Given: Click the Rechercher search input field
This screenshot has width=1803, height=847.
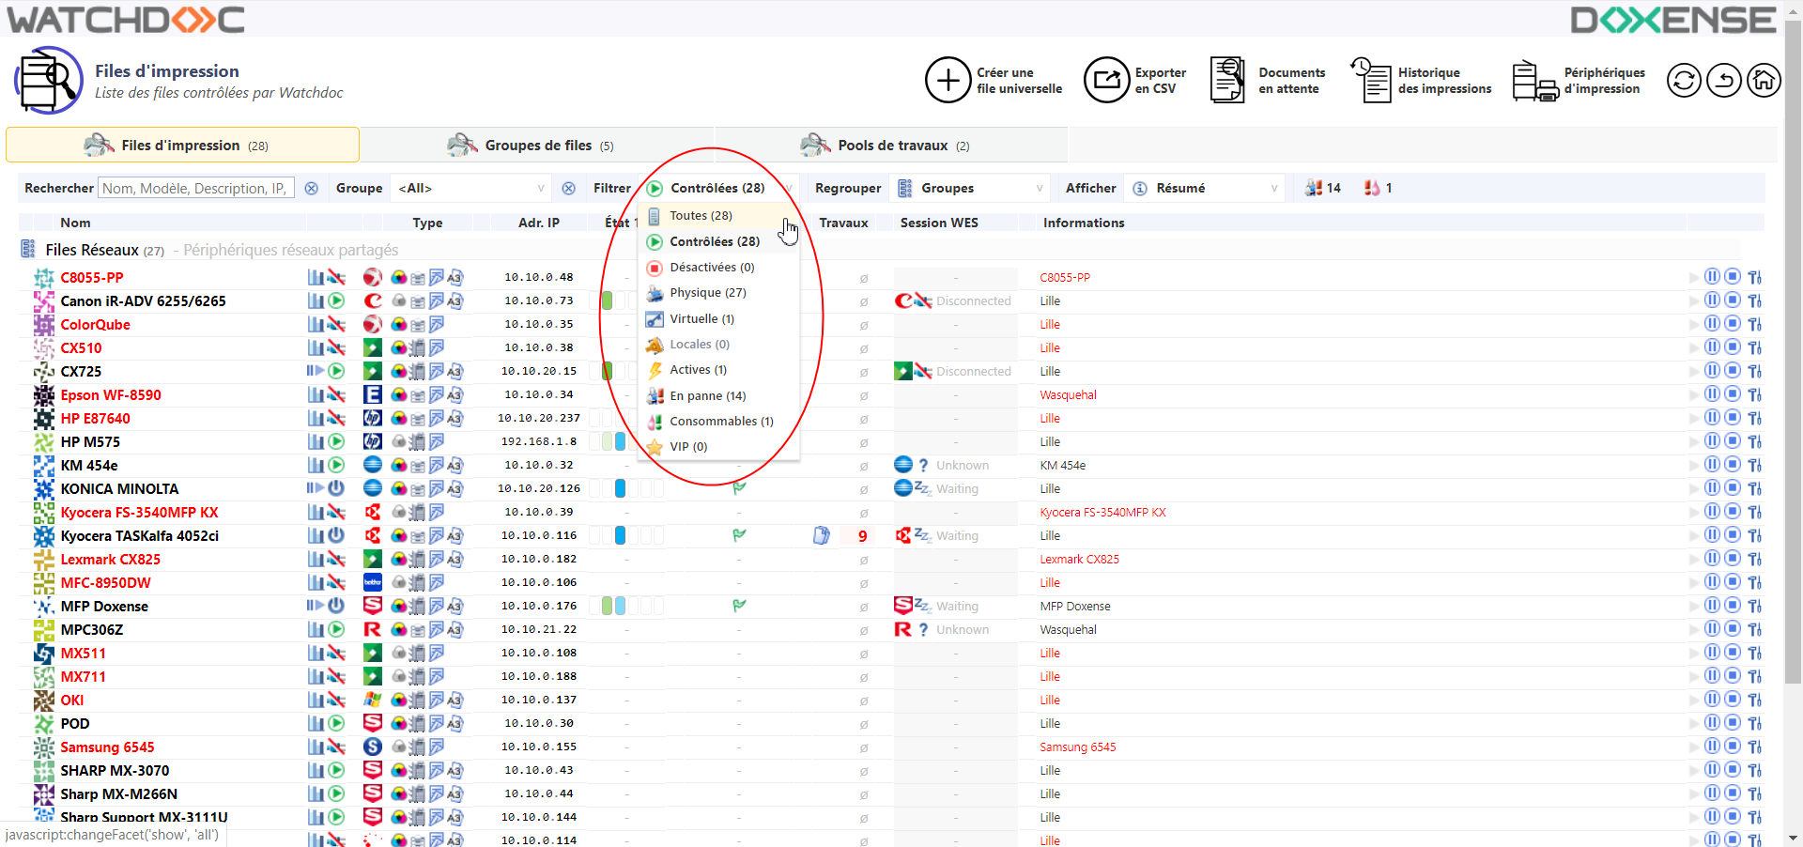Looking at the screenshot, I should coord(196,189).
